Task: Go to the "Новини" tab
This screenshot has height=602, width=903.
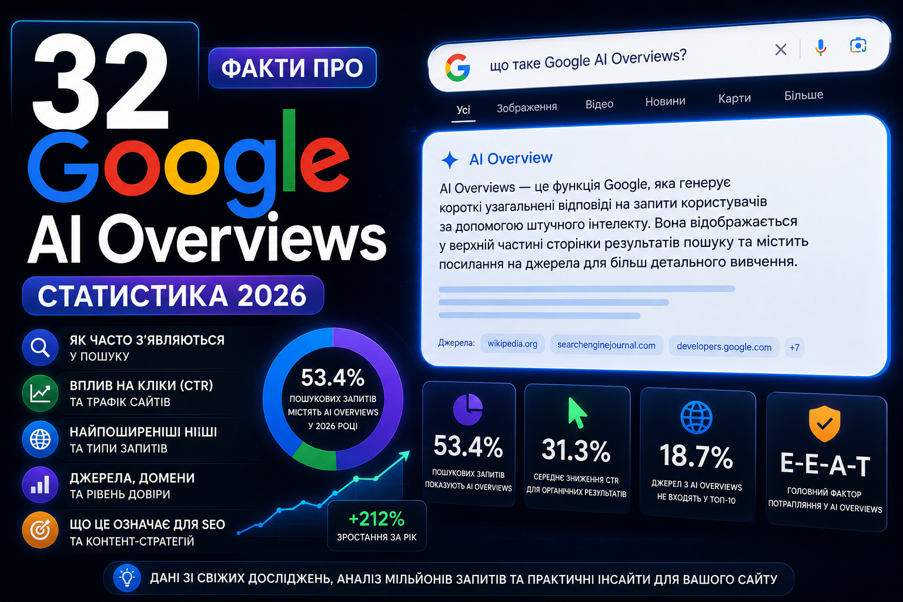Action: pyautogui.click(x=665, y=101)
